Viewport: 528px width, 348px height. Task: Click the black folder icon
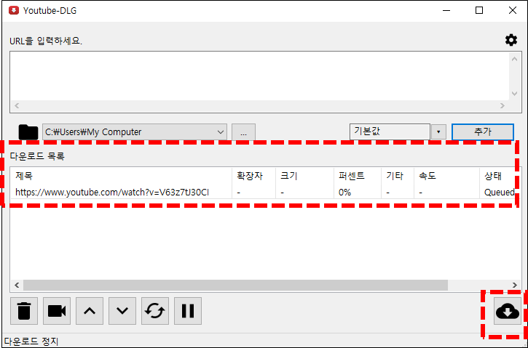[28, 132]
